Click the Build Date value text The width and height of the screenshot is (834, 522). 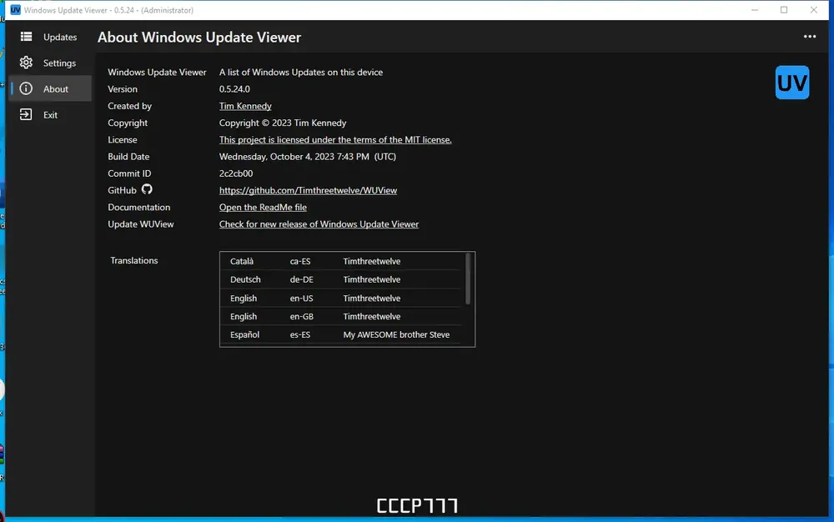pyautogui.click(x=308, y=157)
